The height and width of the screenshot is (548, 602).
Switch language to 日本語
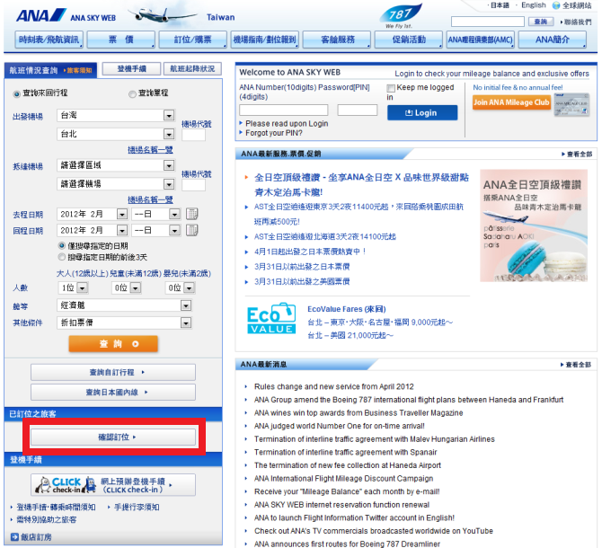tap(500, 5)
